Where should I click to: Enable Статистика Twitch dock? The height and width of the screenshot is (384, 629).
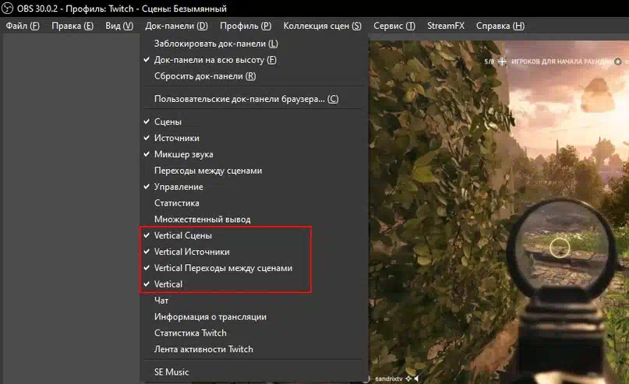(253, 333)
